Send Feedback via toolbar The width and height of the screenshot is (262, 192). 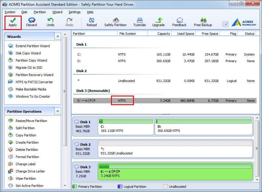click(180, 22)
